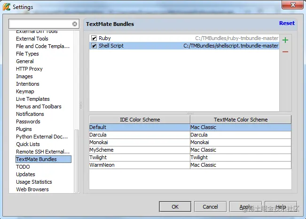306x219 pixels.
Task: Click IDE Color Scheme column header
Action: click(x=140, y=120)
